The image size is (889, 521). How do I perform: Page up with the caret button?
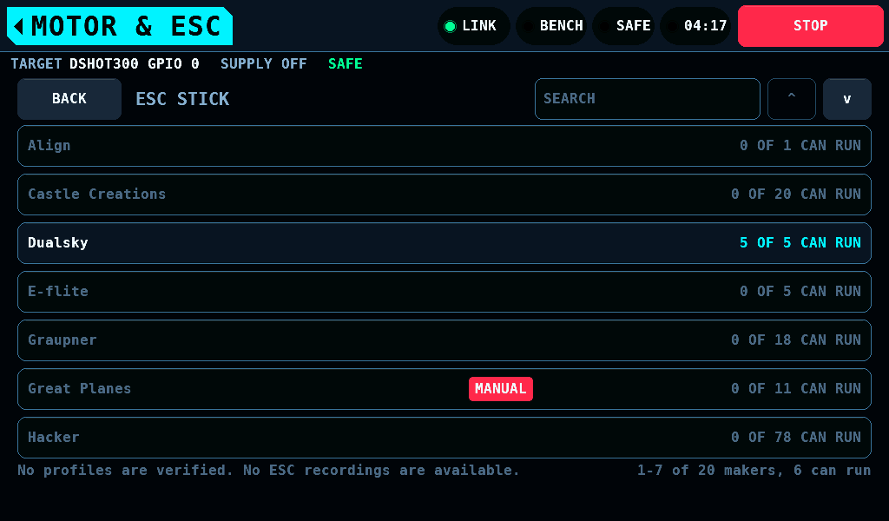click(x=792, y=99)
